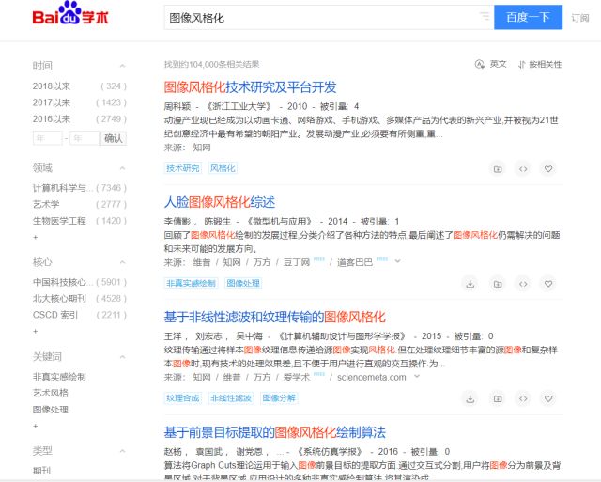Save first result 图像风格化技术研究 to folder

(498, 169)
